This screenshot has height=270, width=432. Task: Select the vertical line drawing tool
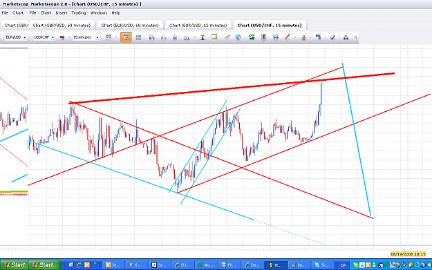pos(263,37)
